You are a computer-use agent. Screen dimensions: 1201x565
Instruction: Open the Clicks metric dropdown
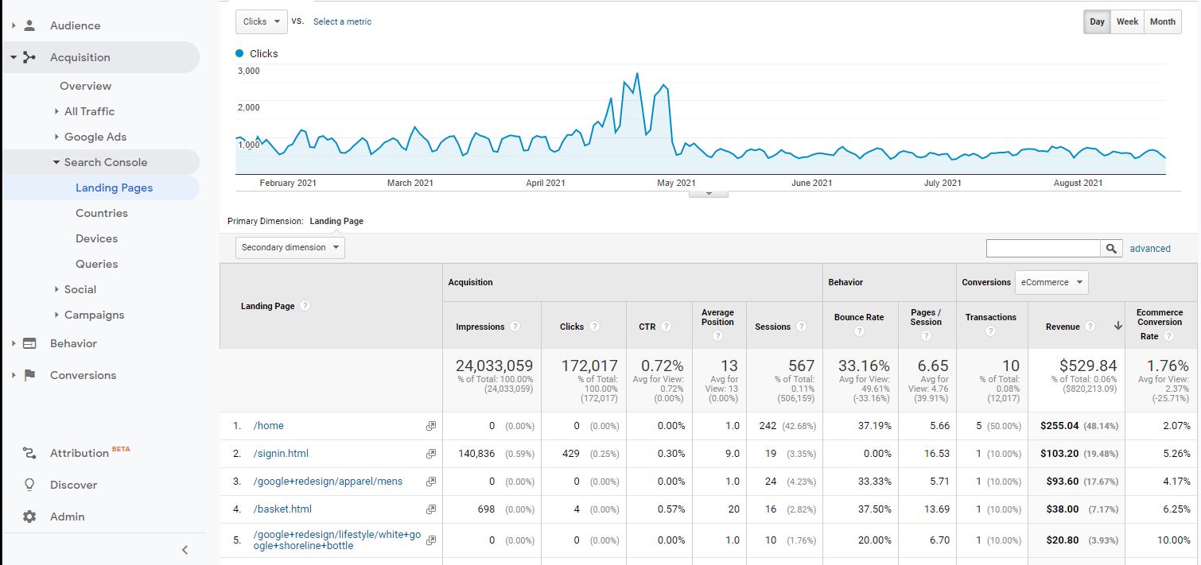pos(262,21)
